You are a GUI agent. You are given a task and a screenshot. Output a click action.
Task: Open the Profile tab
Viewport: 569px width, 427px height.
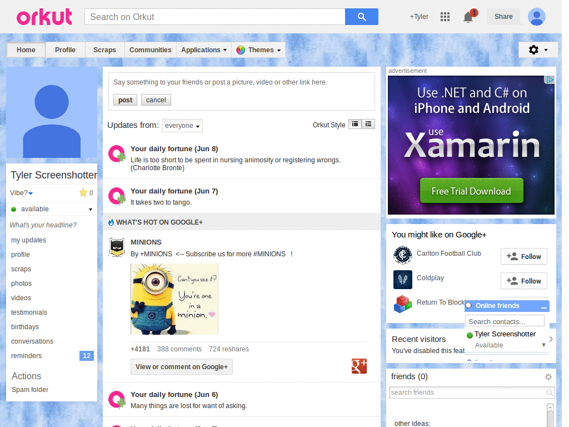tap(66, 49)
